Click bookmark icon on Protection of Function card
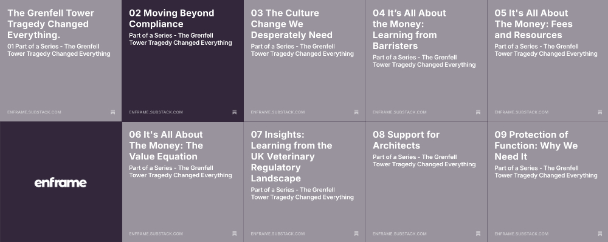608x242 pixels. [x=600, y=234]
